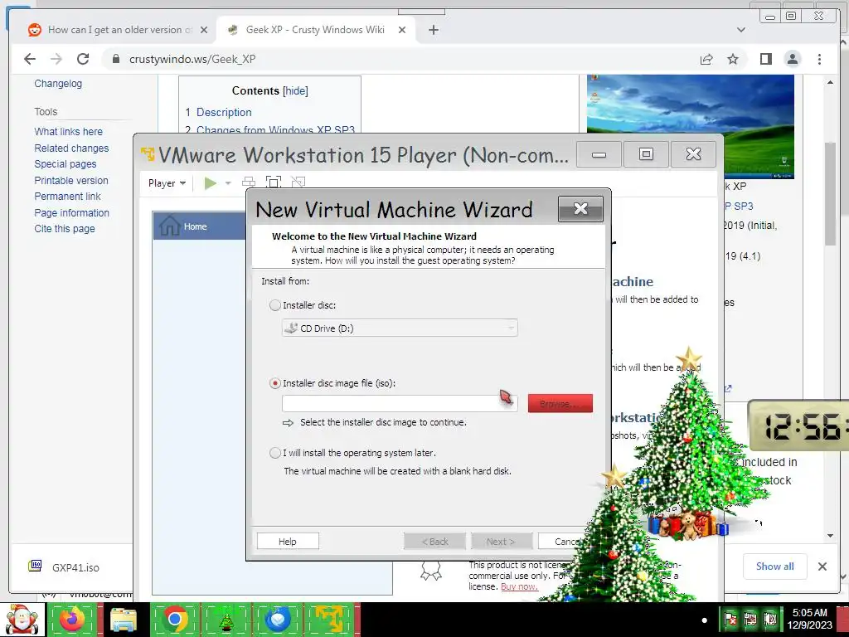Image resolution: width=849 pixels, height=637 pixels.
Task: Switch to the Geek XP Crusty Windows Wiki tab
Action: click(315, 30)
